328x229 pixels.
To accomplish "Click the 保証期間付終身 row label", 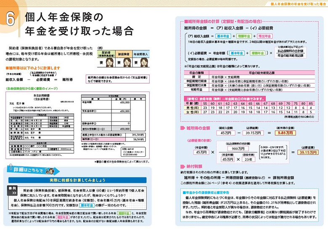I will [196, 81].
